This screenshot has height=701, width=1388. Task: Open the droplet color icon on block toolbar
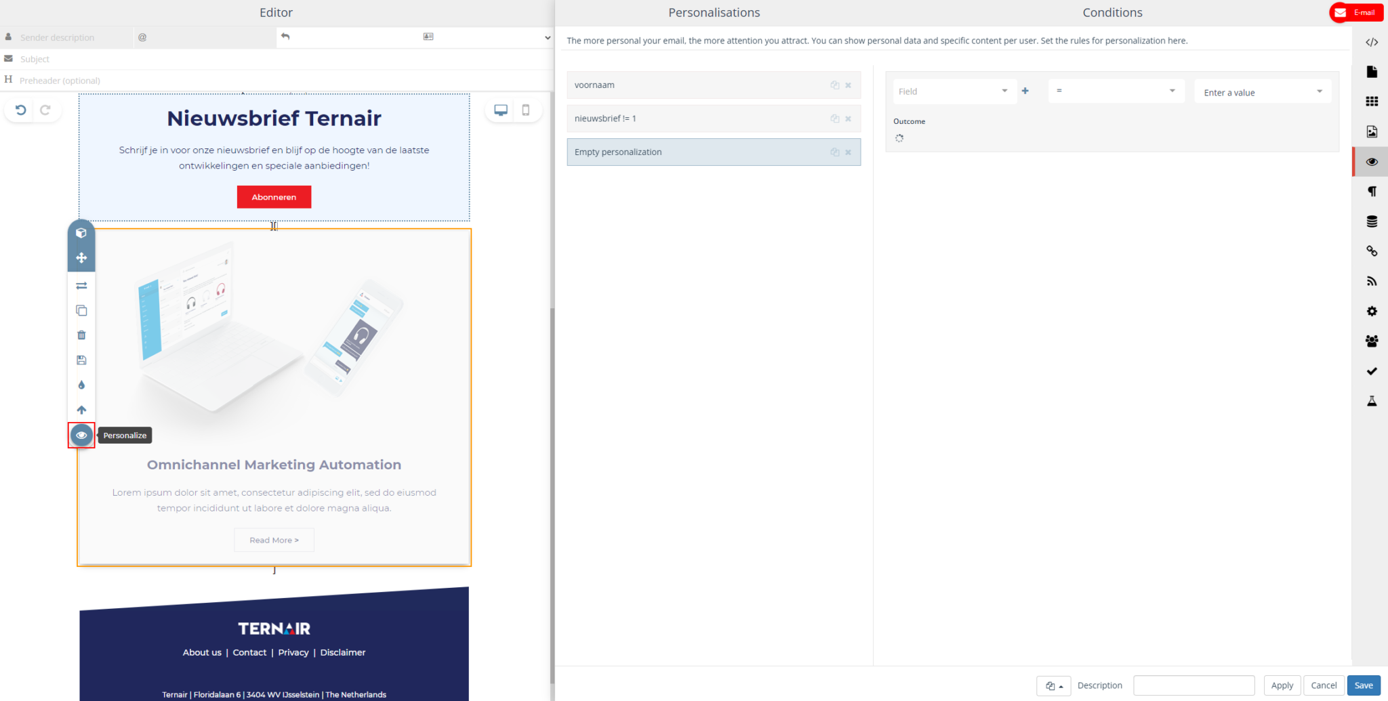tap(81, 385)
